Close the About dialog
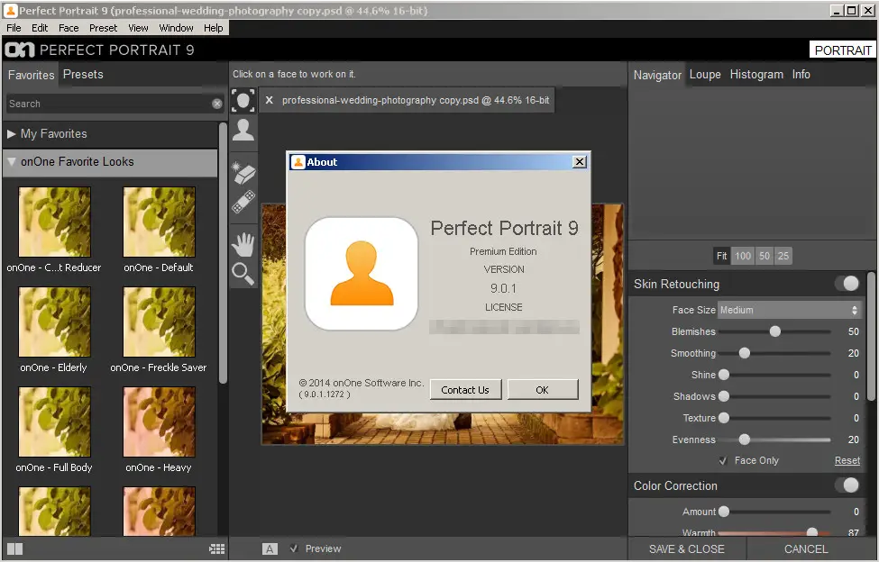 (x=580, y=162)
